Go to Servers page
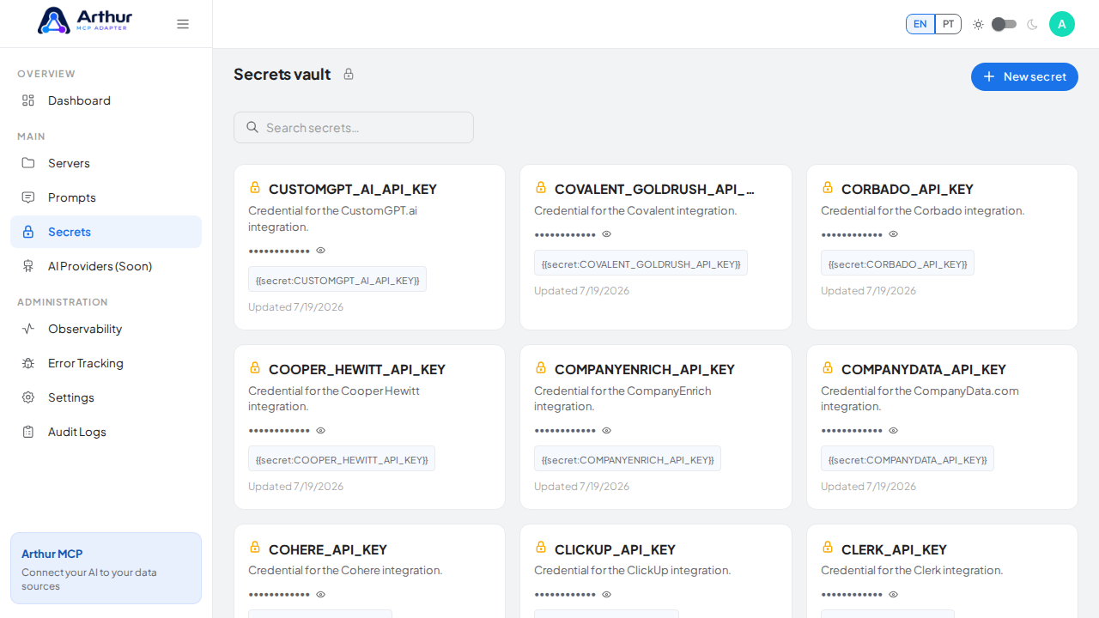This screenshot has height=618, width=1099. coord(106,163)
